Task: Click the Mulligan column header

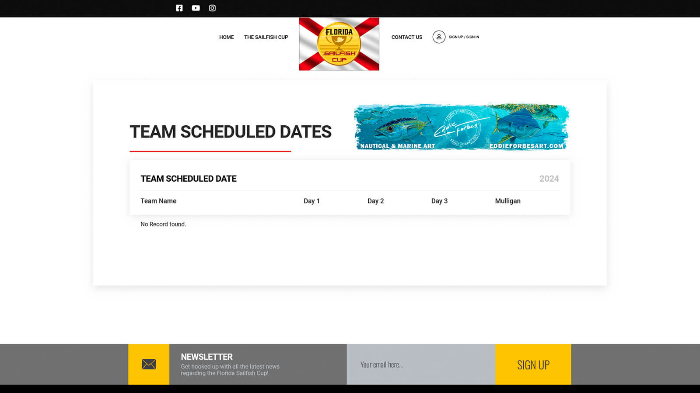Action: coord(507,201)
